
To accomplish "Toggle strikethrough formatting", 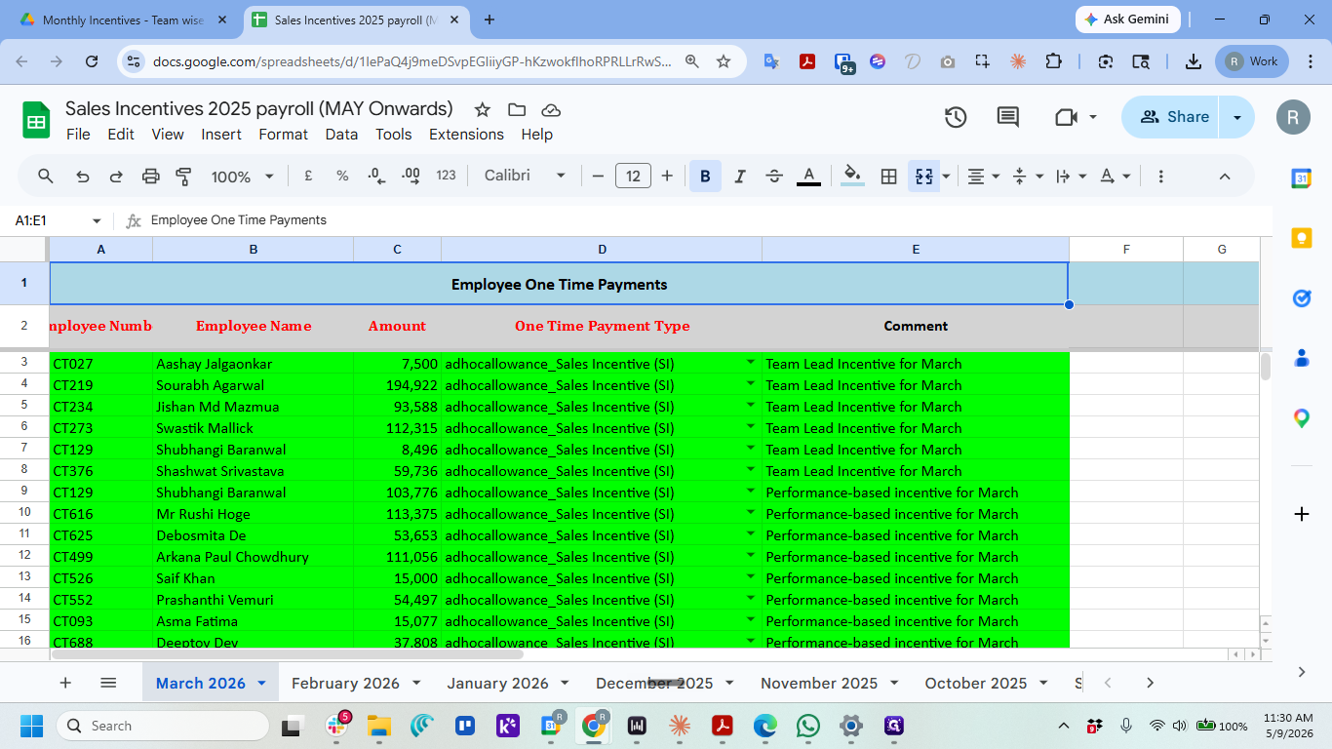I will [774, 177].
